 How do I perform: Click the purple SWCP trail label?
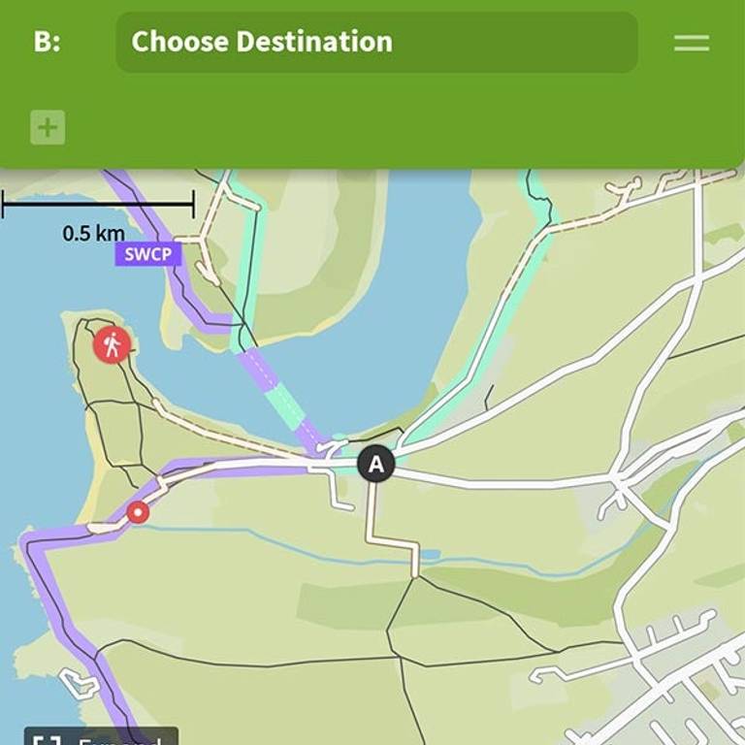[x=147, y=254]
